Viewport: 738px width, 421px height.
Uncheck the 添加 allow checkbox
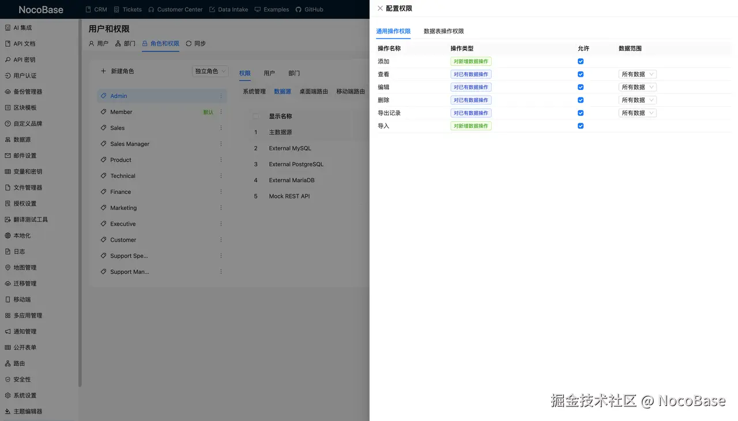pyautogui.click(x=581, y=61)
